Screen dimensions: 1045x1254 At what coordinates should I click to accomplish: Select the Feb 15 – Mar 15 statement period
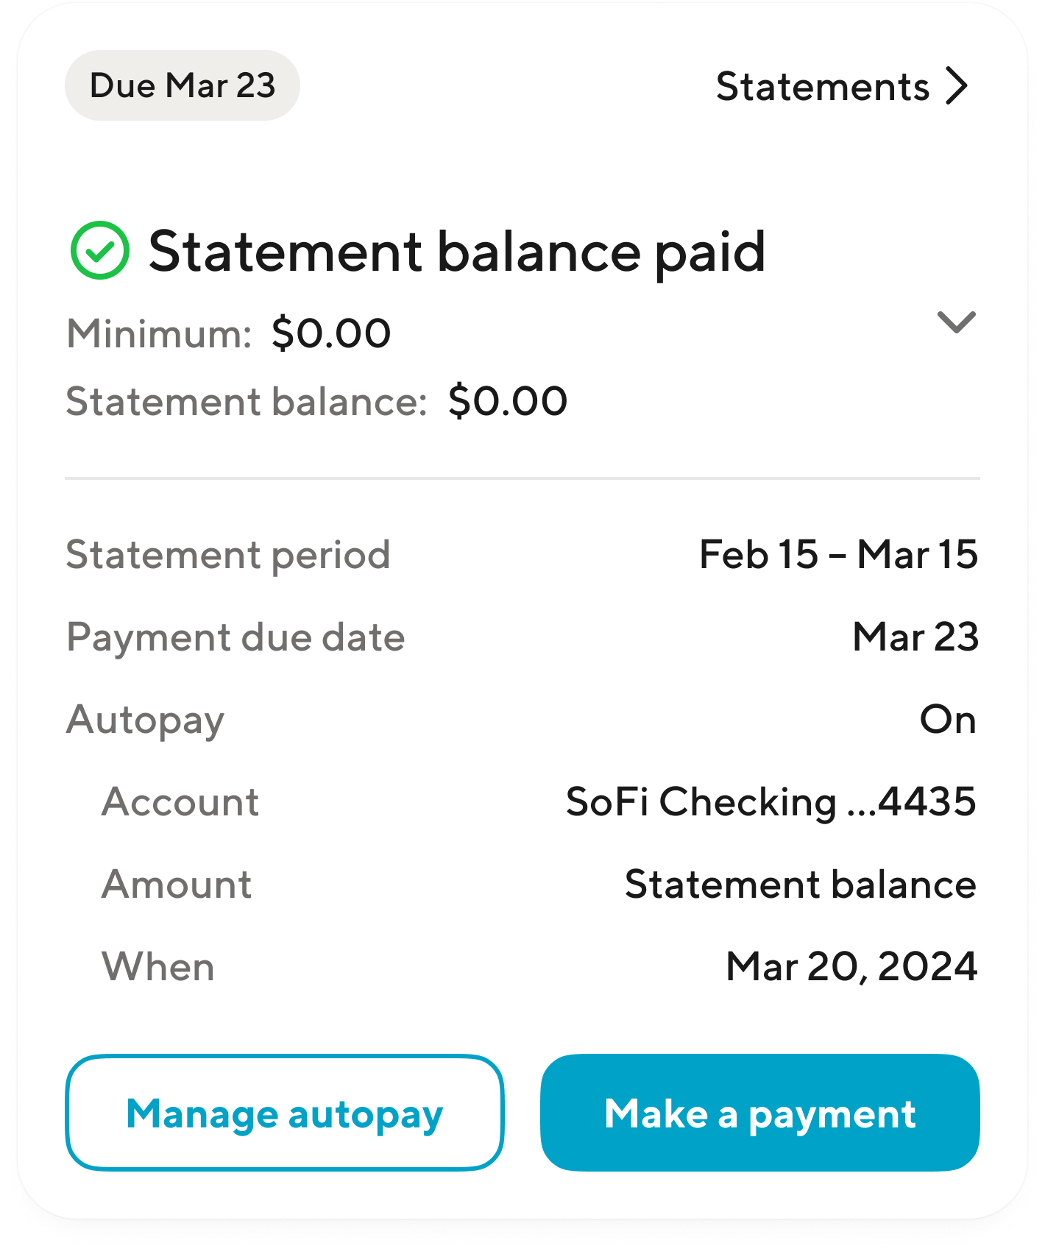pyautogui.click(x=838, y=554)
